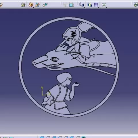Select the Mirror feature icon
The height and width of the screenshot is (138, 138).
pyautogui.click(x=90, y=5)
